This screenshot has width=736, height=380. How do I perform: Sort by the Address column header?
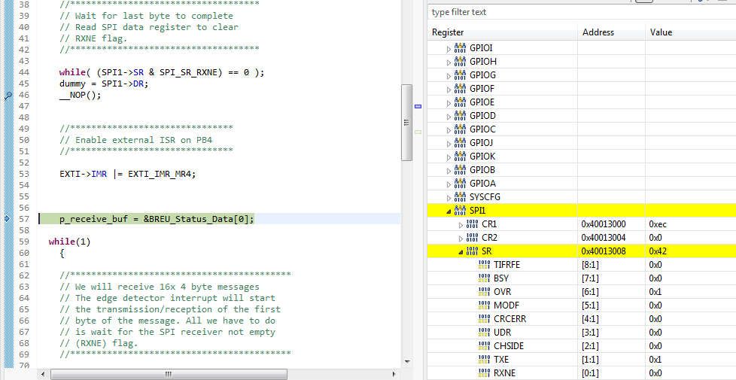click(611, 32)
